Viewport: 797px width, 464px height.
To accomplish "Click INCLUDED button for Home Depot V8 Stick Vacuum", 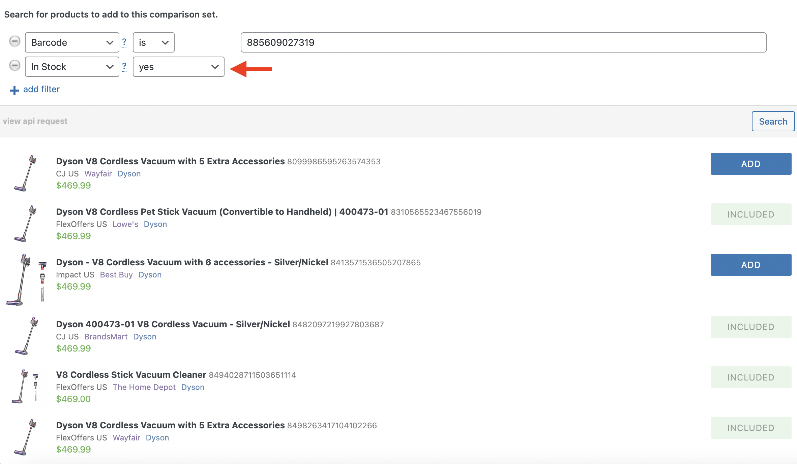I will pos(751,377).
